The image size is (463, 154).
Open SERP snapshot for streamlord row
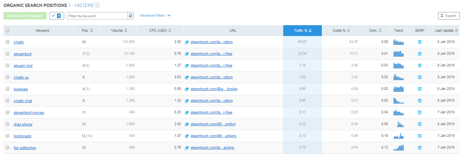419,54
